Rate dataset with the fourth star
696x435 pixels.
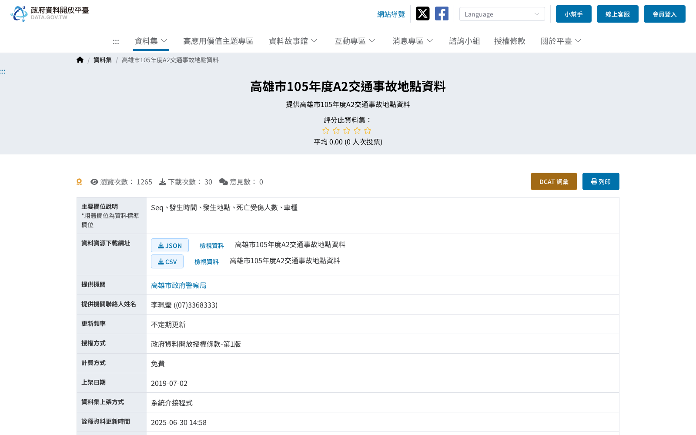coord(357,130)
